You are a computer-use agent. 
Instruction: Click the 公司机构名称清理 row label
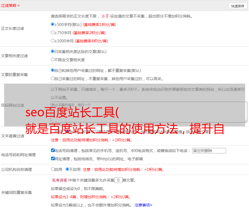tap(16, 170)
